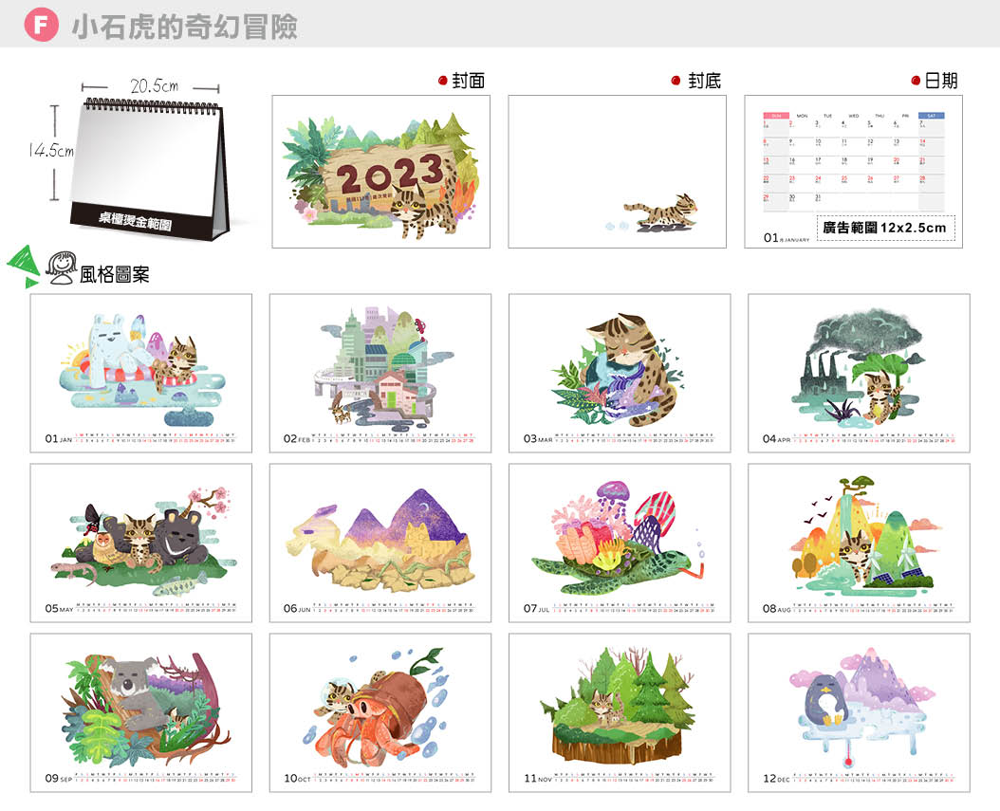The width and height of the screenshot is (1000, 811).
Task: Open the back cover walking cat thumbnail
Action: [617, 172]
